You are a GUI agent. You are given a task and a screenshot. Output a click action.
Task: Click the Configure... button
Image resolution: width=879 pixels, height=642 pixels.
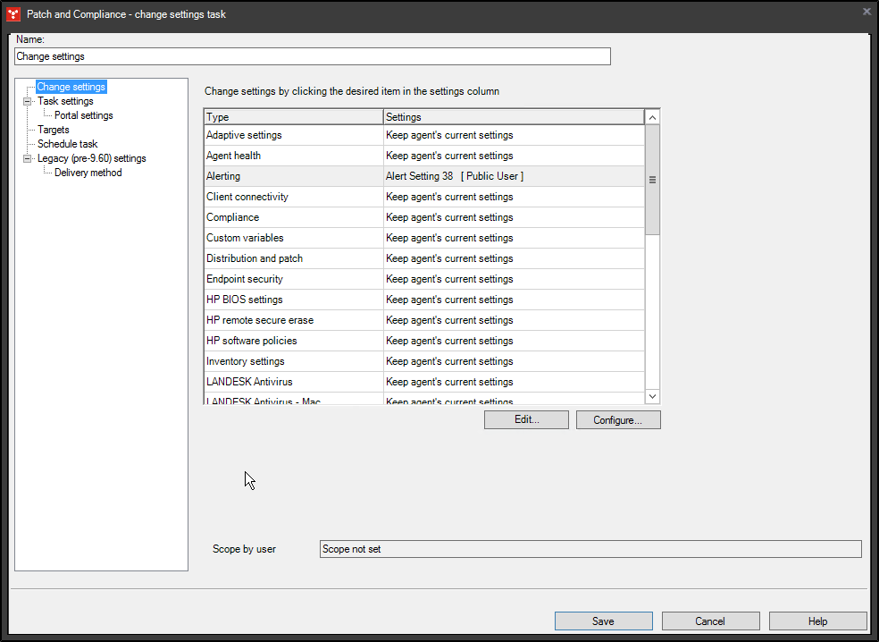coord(617,420)
